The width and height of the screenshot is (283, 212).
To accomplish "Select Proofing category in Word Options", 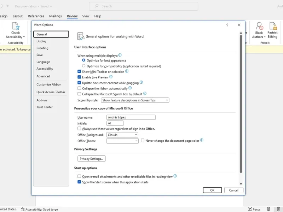I will [x=51, y=48].
